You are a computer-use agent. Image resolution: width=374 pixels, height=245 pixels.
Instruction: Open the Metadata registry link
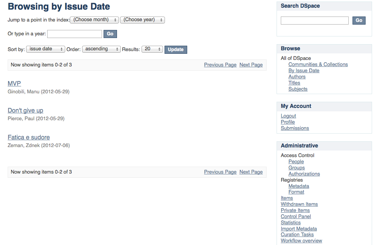point(298,186)
